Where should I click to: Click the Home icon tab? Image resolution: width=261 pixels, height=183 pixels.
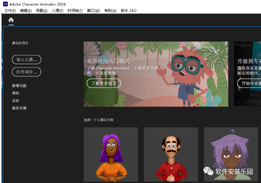[x=11, y=20]
